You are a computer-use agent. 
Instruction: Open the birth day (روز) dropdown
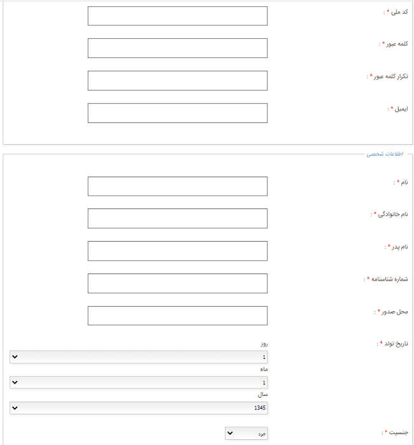(138, 357)
